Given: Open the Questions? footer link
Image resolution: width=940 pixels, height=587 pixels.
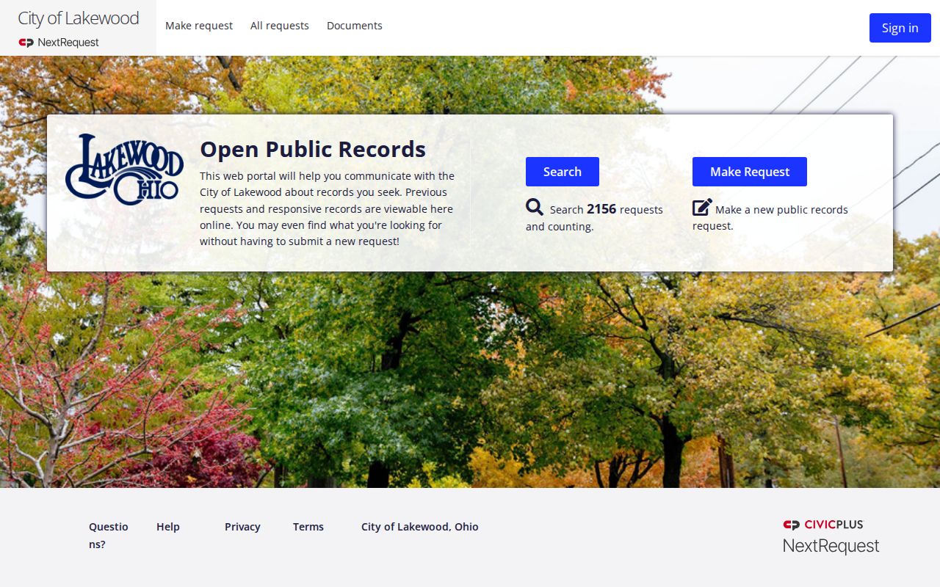Looking at the screenshot, I should click(109, 536).
